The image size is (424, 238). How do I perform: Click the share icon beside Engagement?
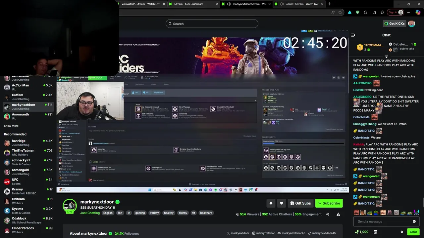coord(328,214)
